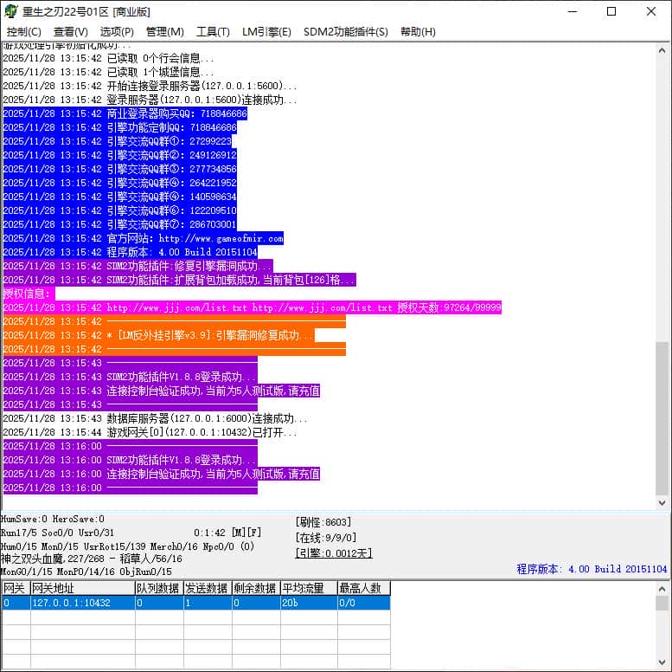Image resolution: width=672 pixels, height=672 pixels.
Task: Click the log line 引擎交流QQ群①: 27299223
Action: (x=117, y=141)
